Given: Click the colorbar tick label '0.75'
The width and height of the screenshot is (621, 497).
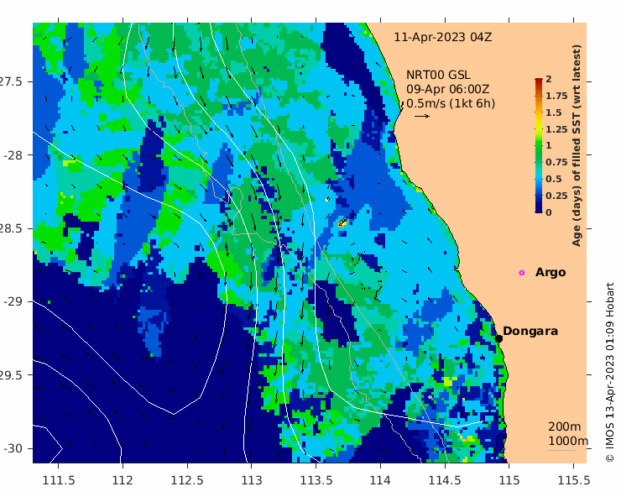Looking at the screenshot, I should pyautogui.click(x=556, y=162).
